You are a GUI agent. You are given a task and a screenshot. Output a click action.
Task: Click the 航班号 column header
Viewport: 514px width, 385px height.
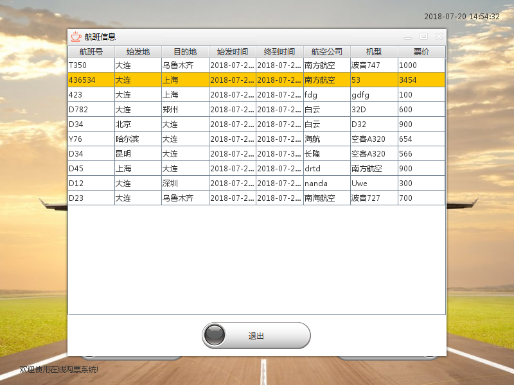pos(91,52)
